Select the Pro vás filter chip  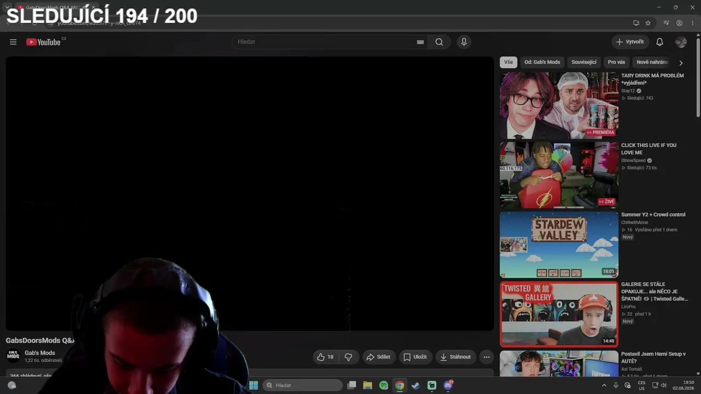616,62
